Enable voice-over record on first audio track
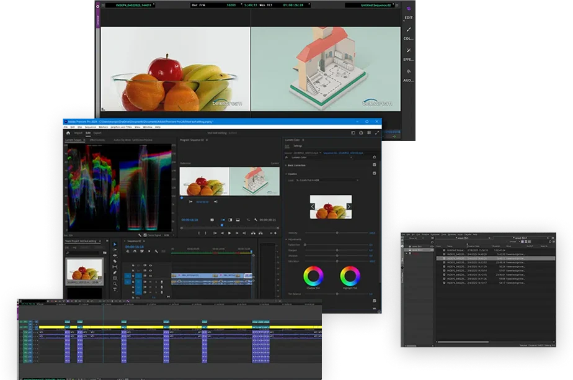The height and width of the screenshot is (380, 573). (161, 282)
